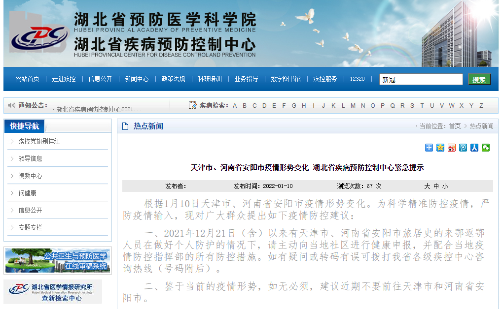Open 疾控党旗别样红 sidebar link
Screen dimensions: 503x309
click(x=39, y=142)
